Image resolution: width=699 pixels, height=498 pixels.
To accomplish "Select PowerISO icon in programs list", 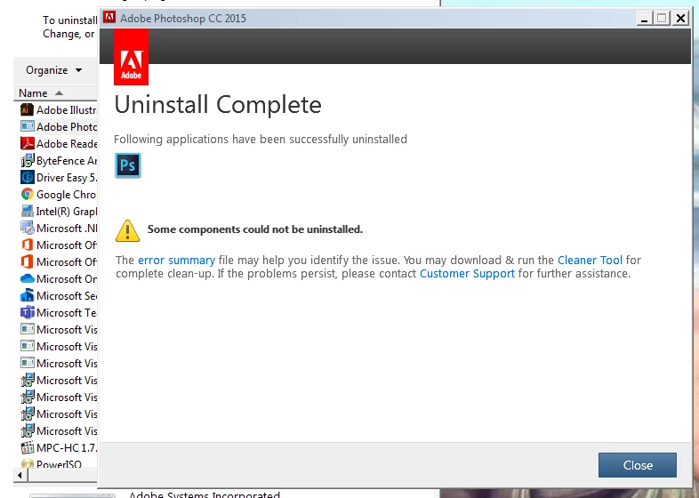I will [x=28, y=463].
